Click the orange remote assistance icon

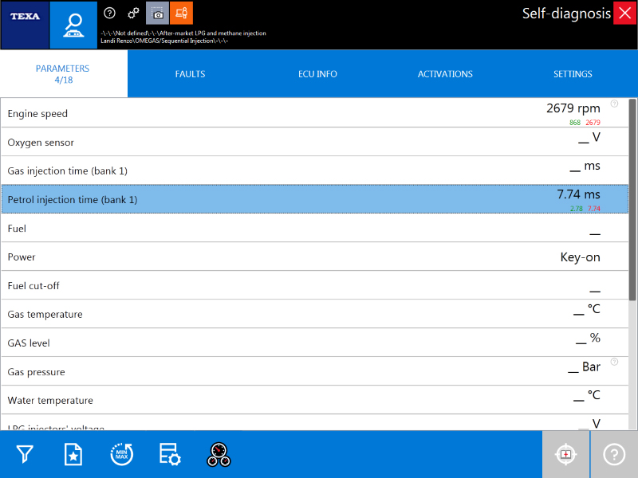181,14
